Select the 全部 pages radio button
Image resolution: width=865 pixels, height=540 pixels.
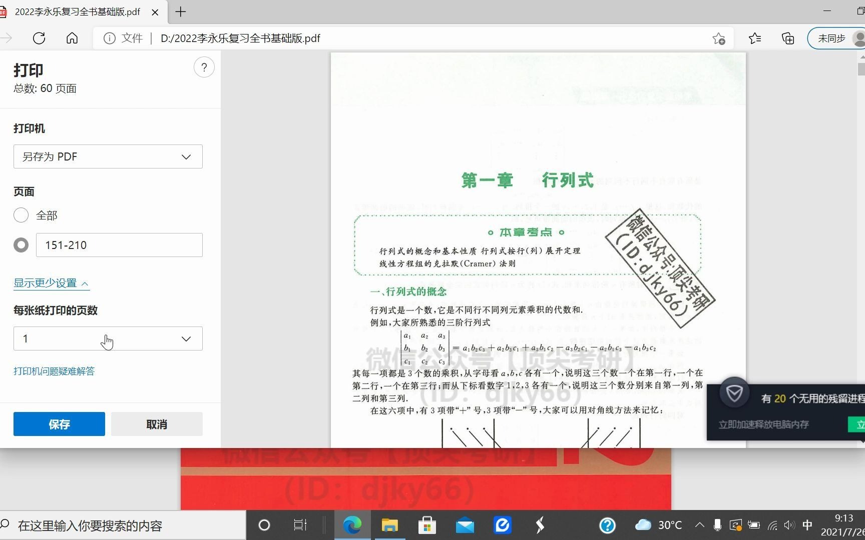[21, 215]
